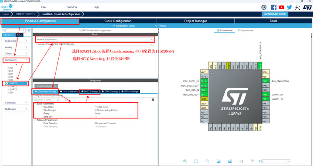
Task: Open the Twitter link icon
Action: [x=289, y=7]
